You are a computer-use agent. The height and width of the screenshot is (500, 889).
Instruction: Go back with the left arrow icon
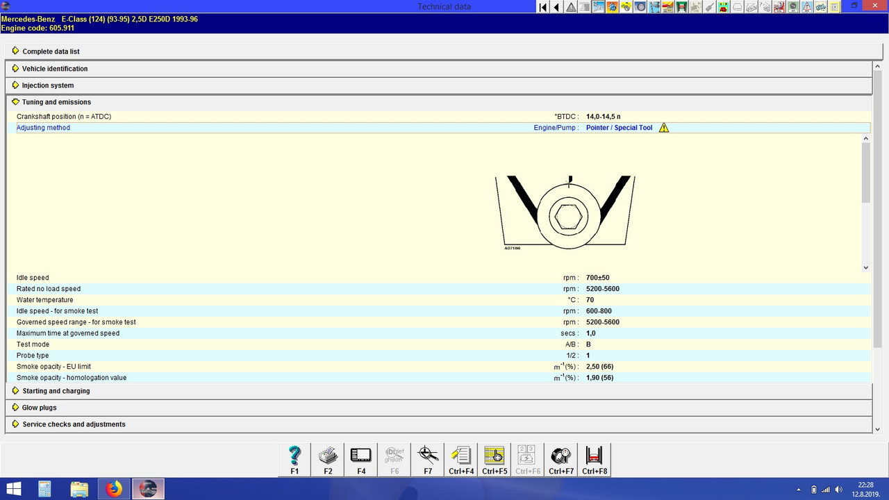coord(557,7)
